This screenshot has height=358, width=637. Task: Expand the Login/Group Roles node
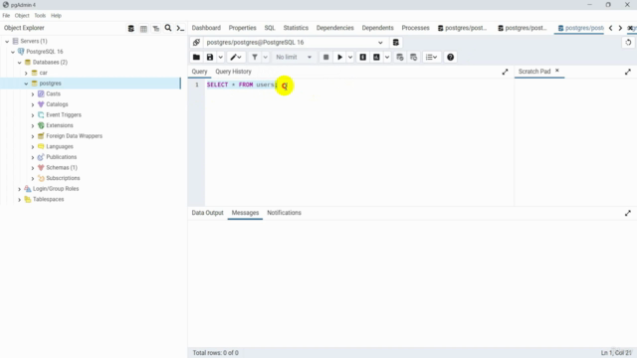(x=20, y=189)
